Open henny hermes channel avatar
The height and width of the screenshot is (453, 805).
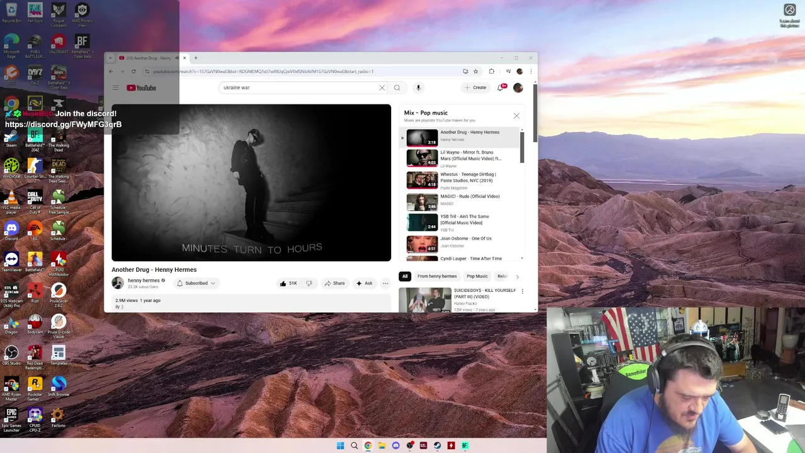pyautogui.click(x=118, y=283)
